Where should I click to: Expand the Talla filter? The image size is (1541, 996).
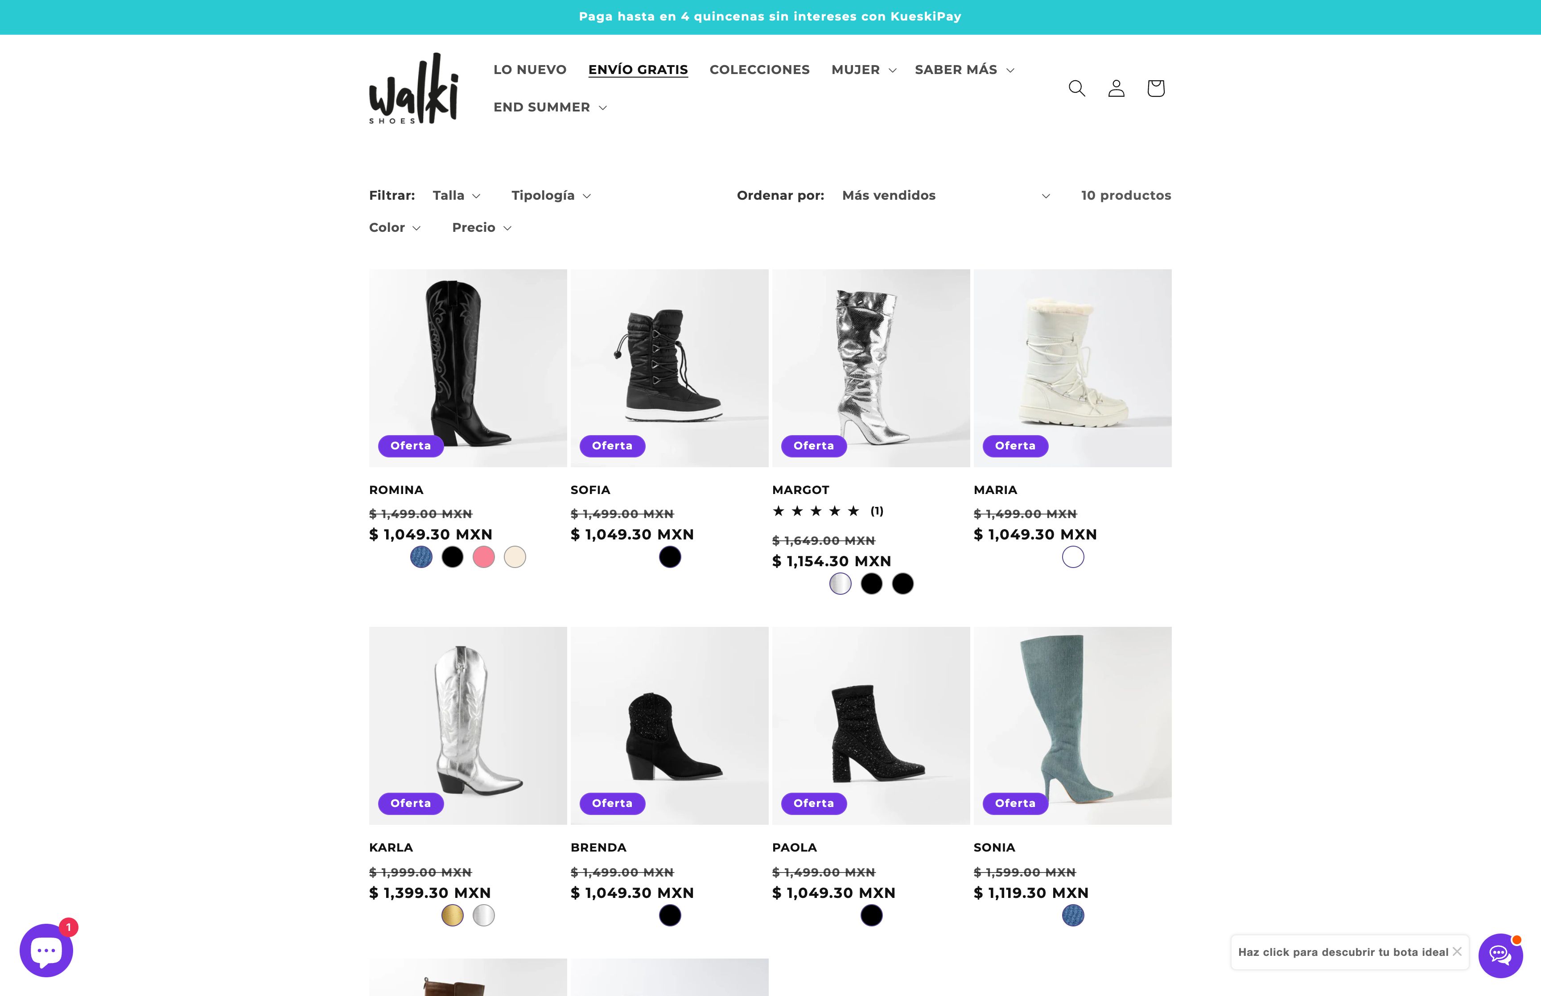pos(457,195)
